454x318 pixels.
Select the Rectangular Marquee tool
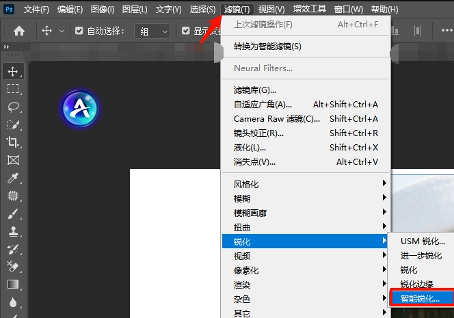tap(13, 89)
